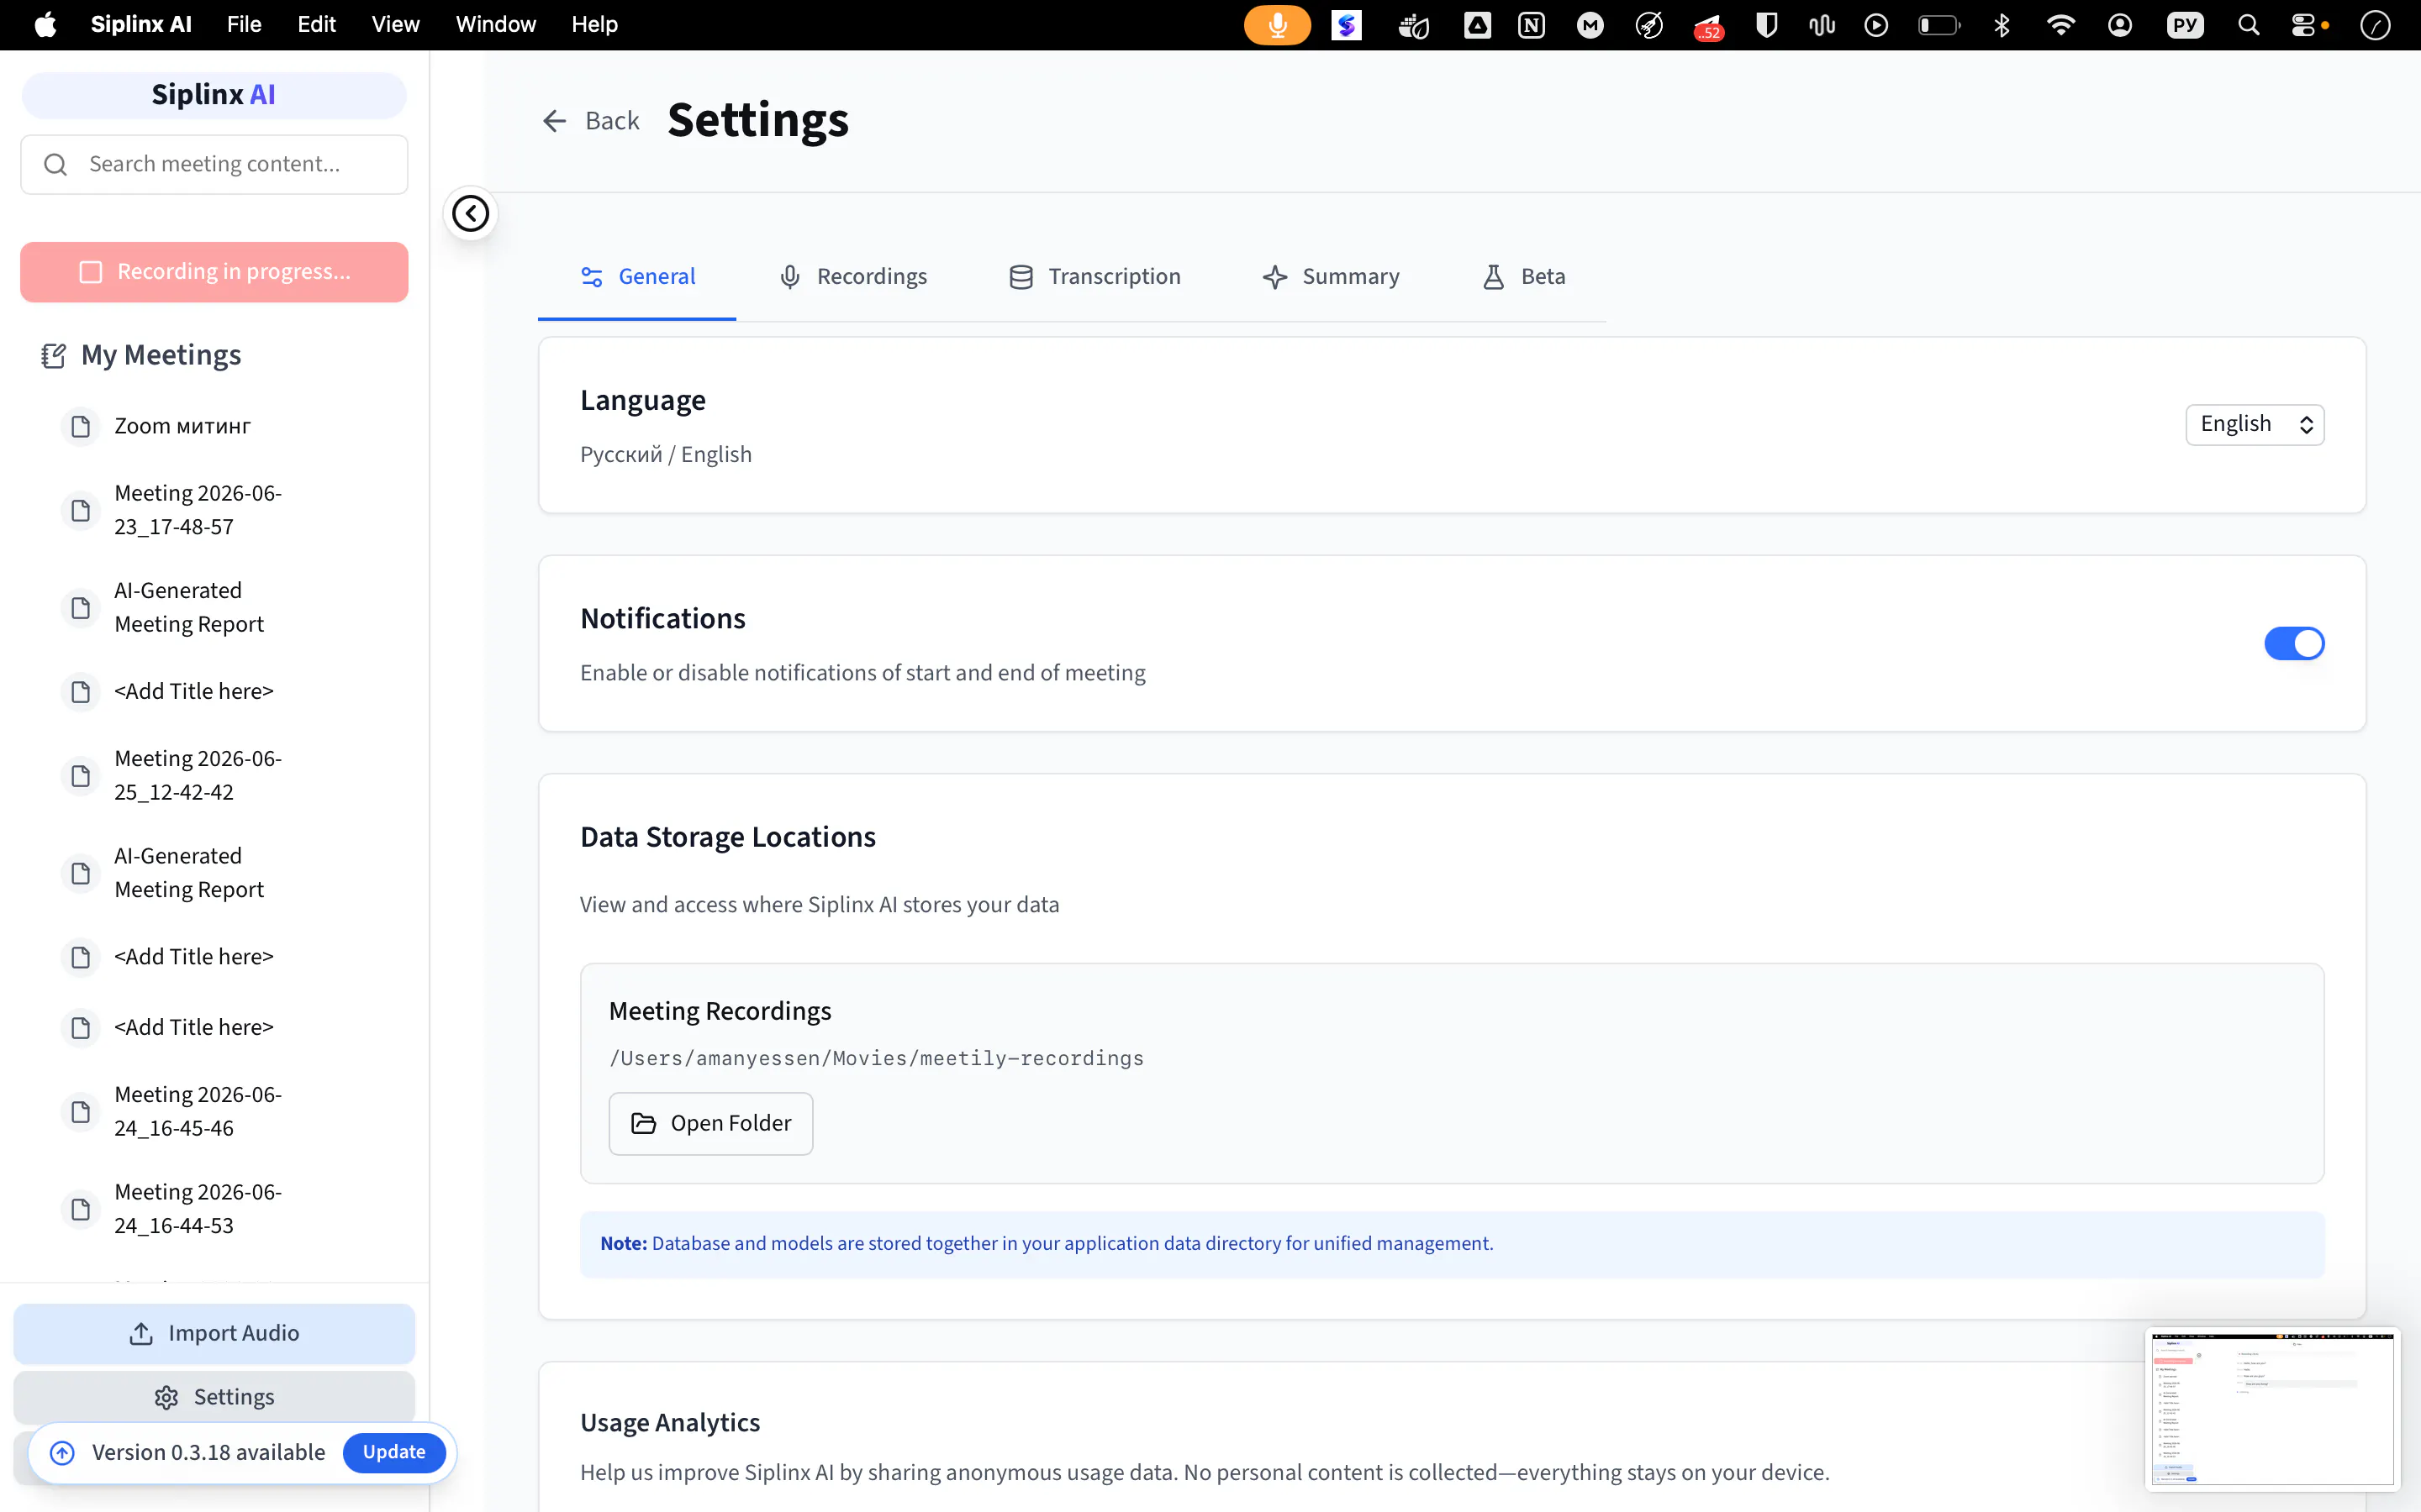Click the screenshot preview thumbnail
This screenshot has height=1512, width=2421.
[x=2272, y=1408]
